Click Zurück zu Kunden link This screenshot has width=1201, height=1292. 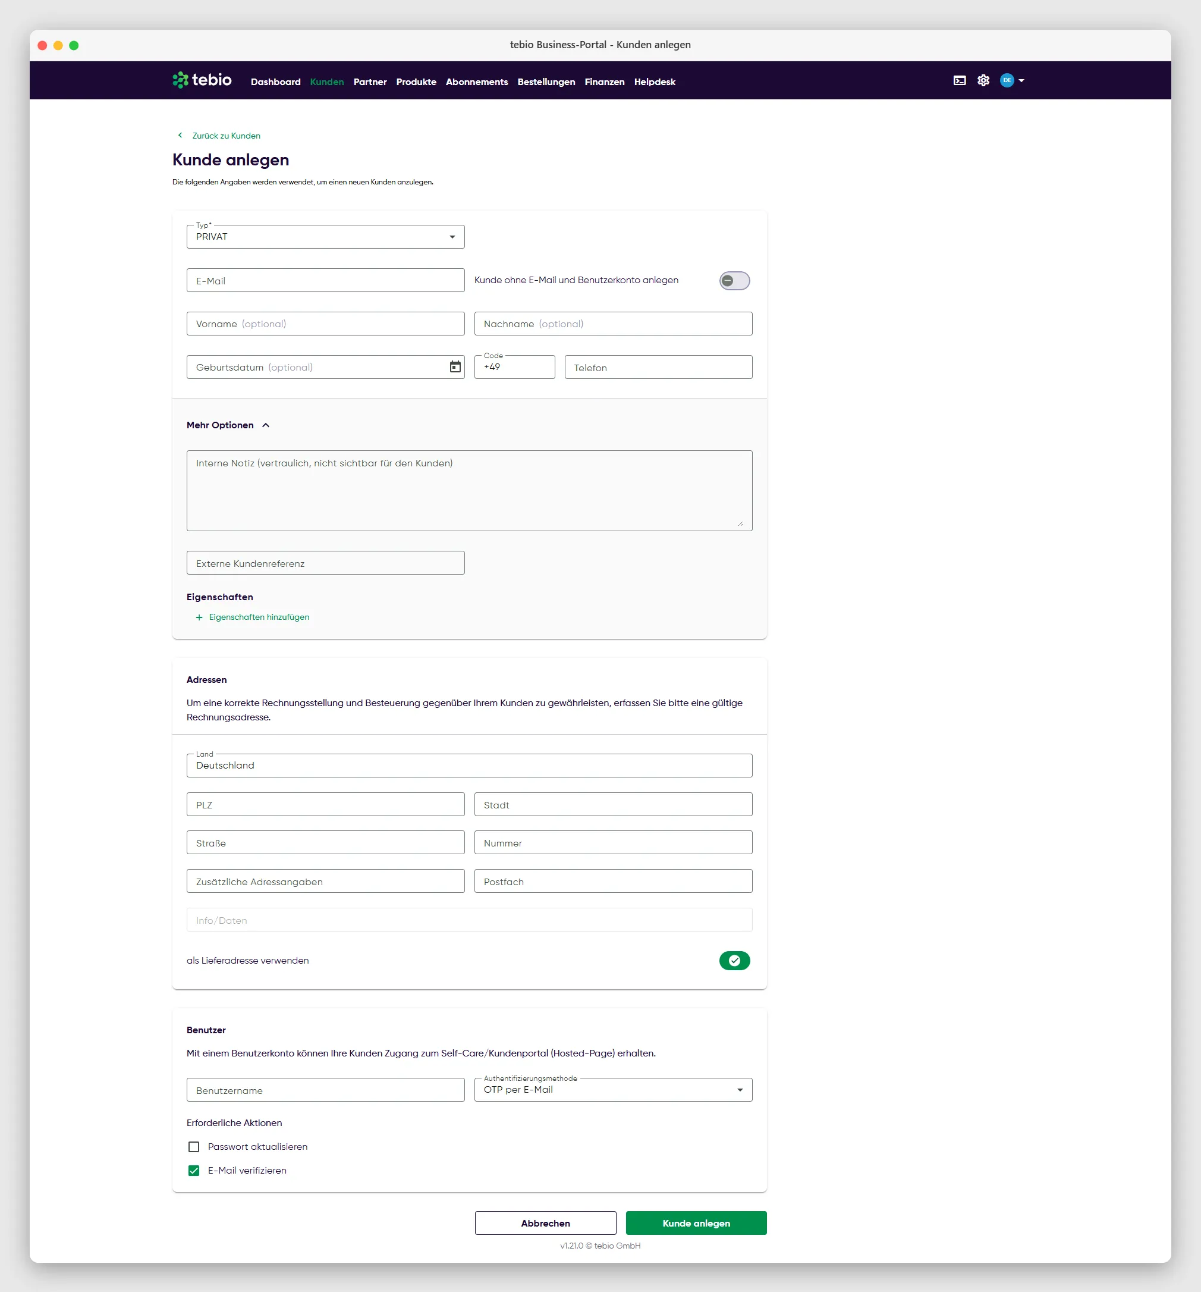tap(226, 136)
